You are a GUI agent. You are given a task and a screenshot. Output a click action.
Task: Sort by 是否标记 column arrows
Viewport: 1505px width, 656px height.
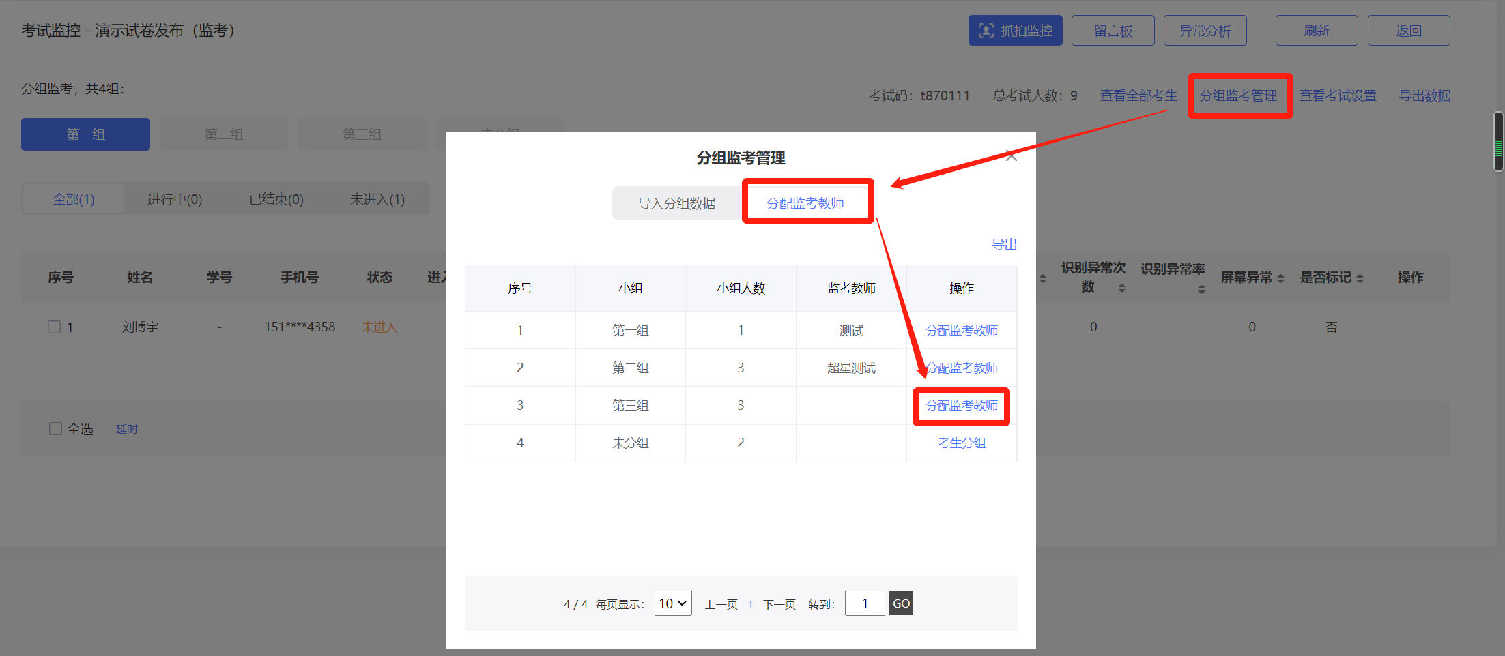click(x=1360, y=278)
